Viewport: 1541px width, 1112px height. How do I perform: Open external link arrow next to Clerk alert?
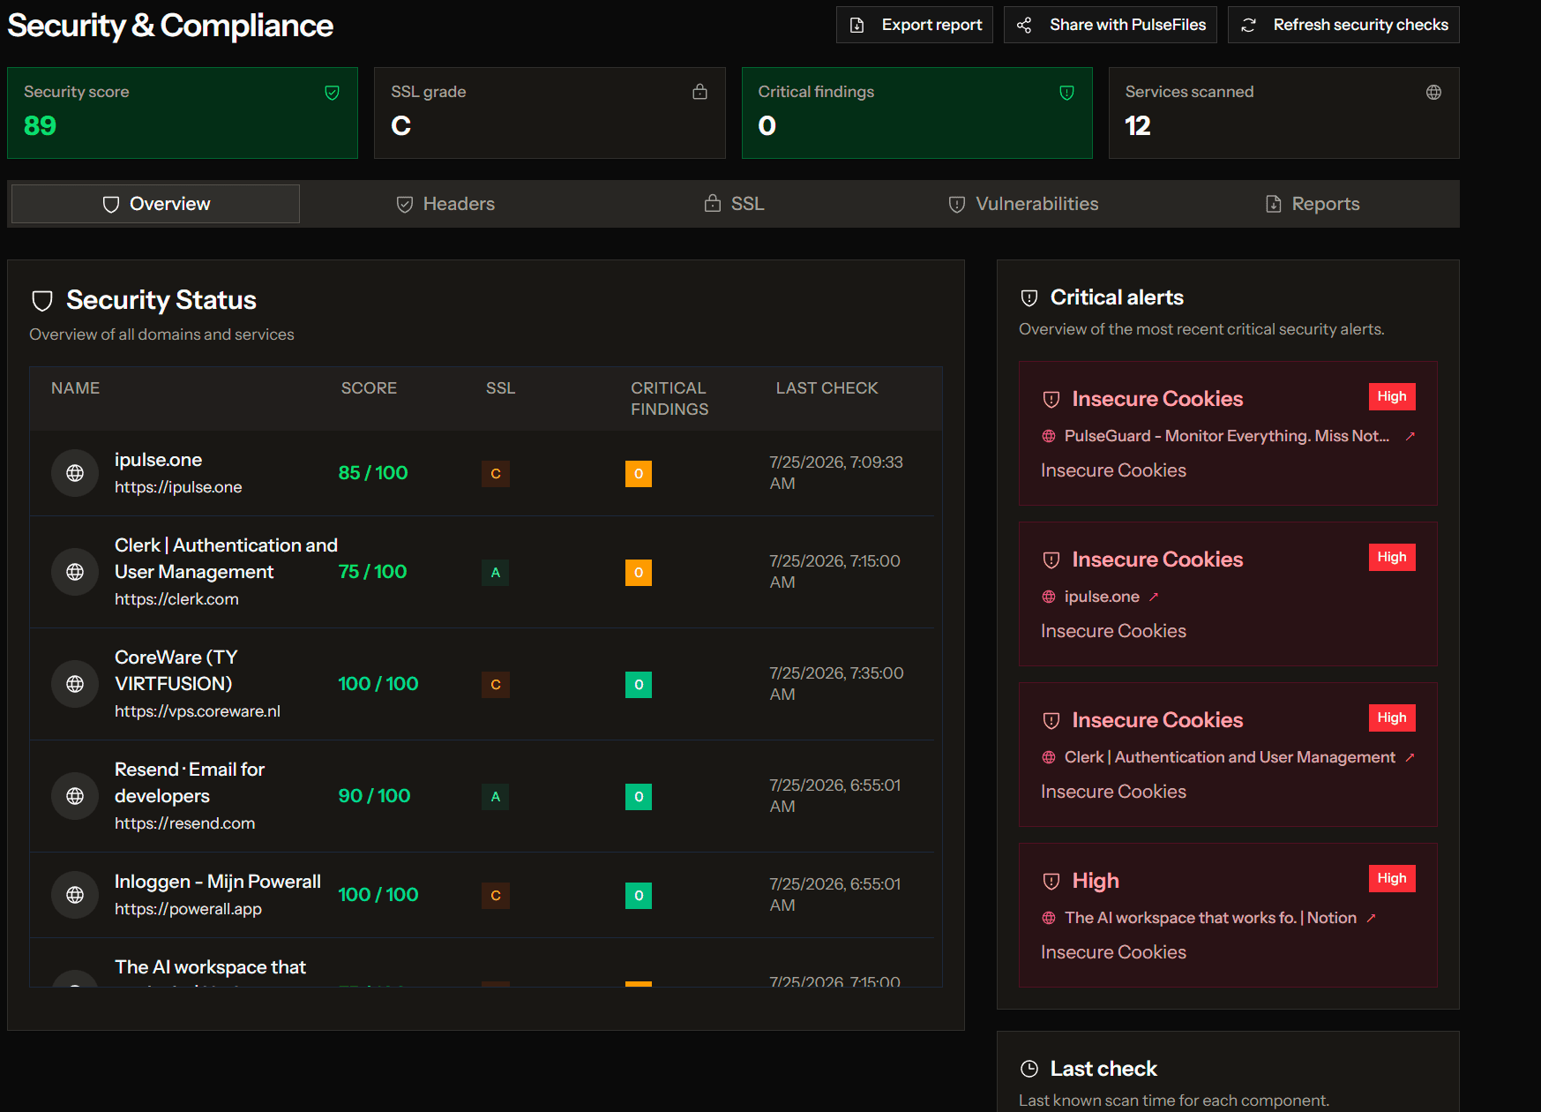point(1410,757)
